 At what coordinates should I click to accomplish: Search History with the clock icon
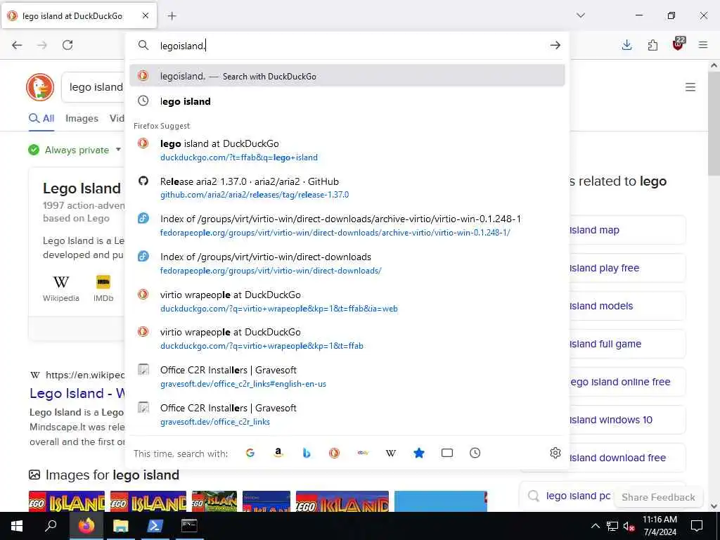point(475,454)
